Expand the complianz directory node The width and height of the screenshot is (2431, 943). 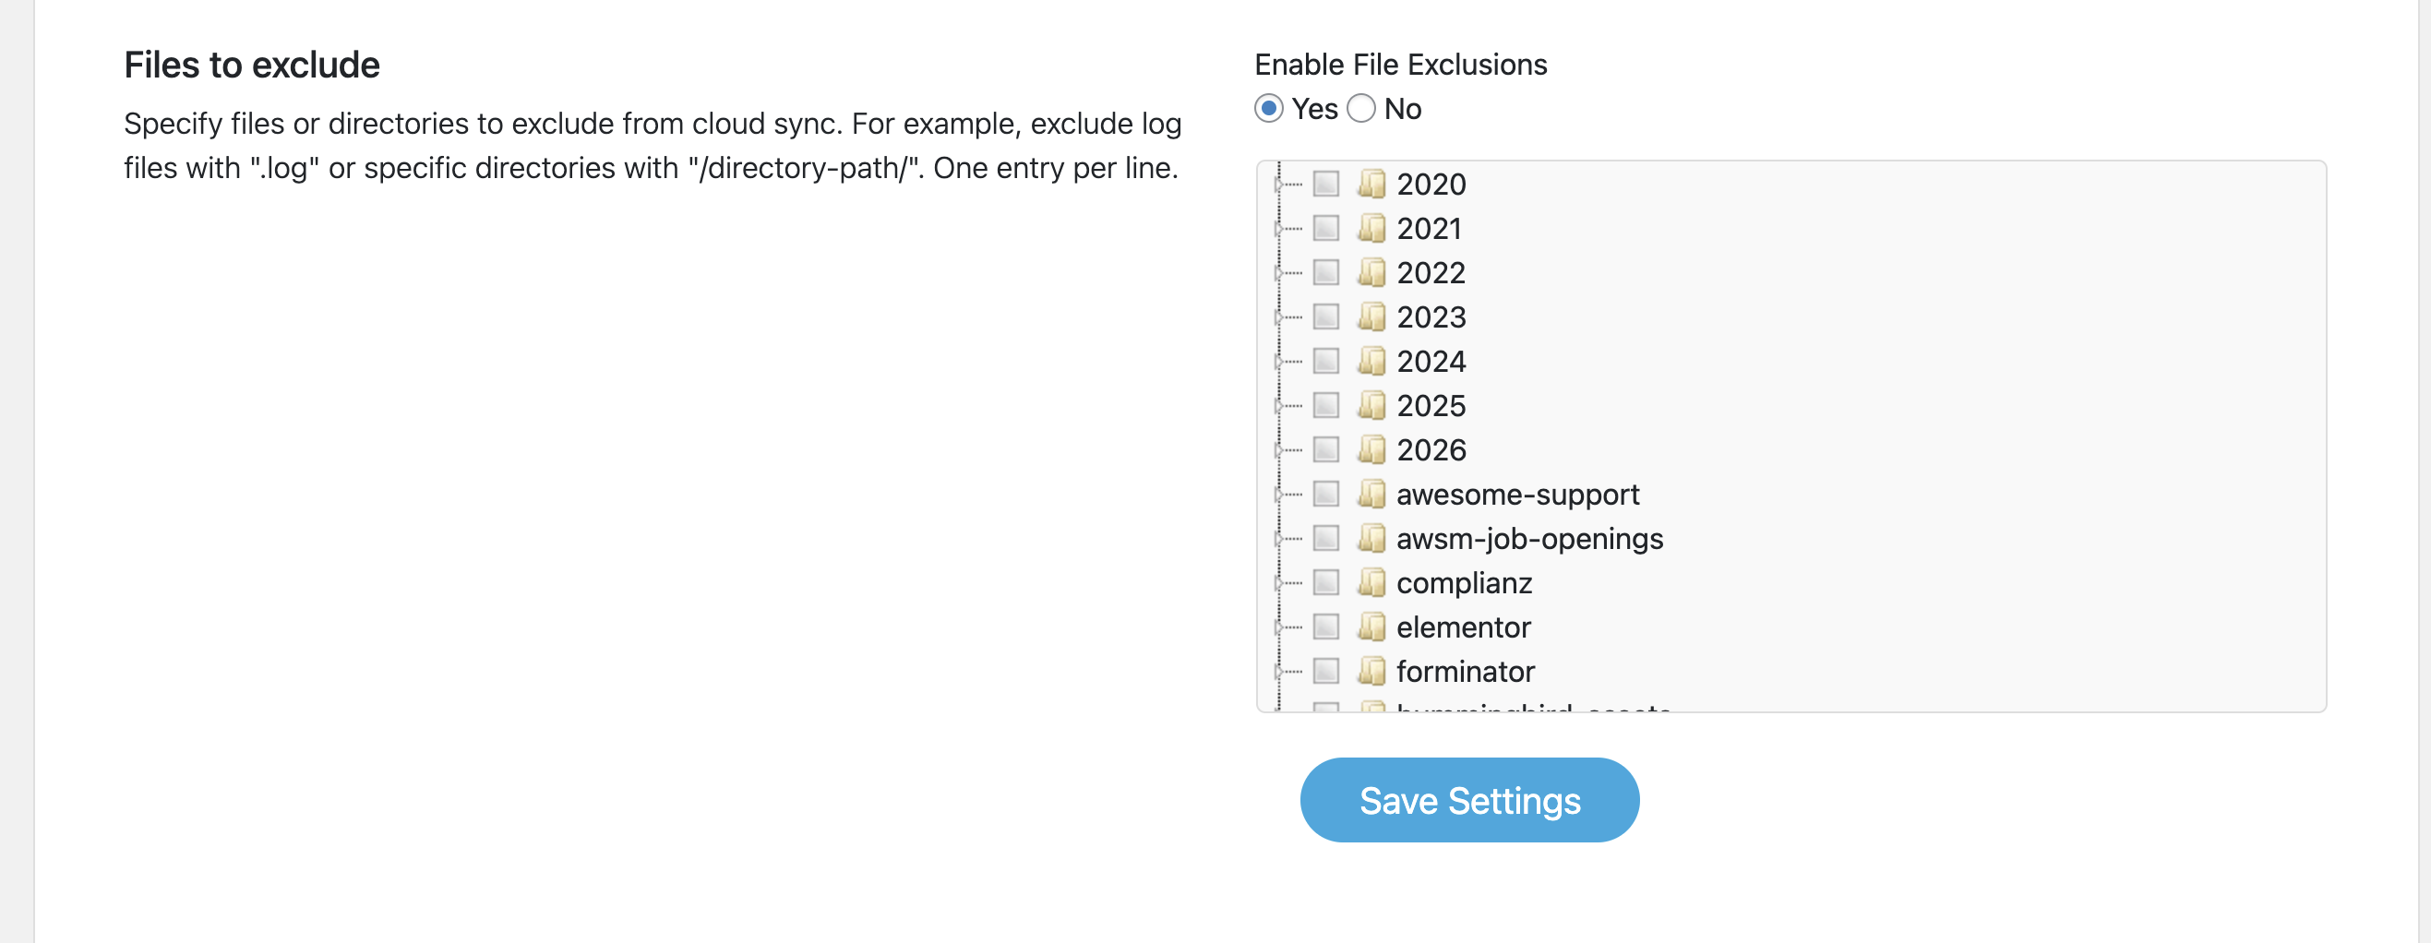click(x=1279, y=582)
